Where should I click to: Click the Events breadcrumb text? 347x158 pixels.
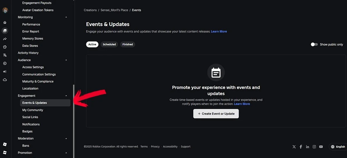click(x=136, y=10)
